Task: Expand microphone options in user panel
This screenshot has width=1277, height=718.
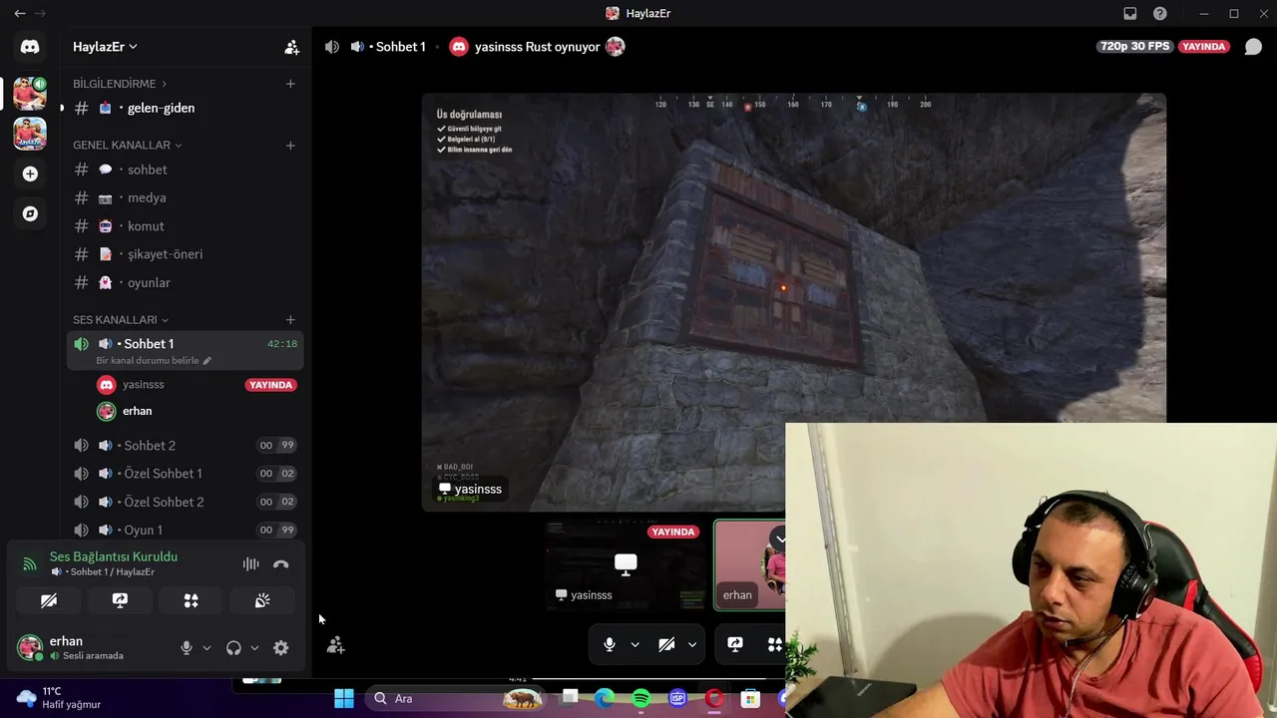Action: tap(207, 648)
